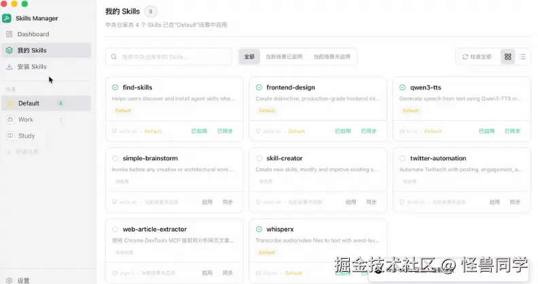Viewport: 538px width, 284px height.
Task: Open the find-skills card title
Action: (x=137, y=88)
